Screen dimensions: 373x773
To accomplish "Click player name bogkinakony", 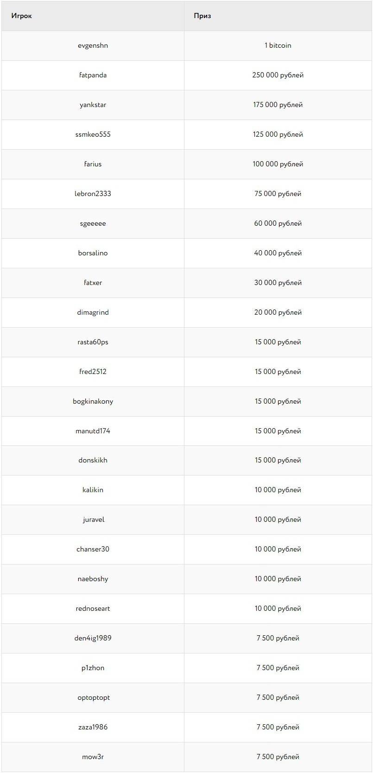I will click(x=93, y=401).
